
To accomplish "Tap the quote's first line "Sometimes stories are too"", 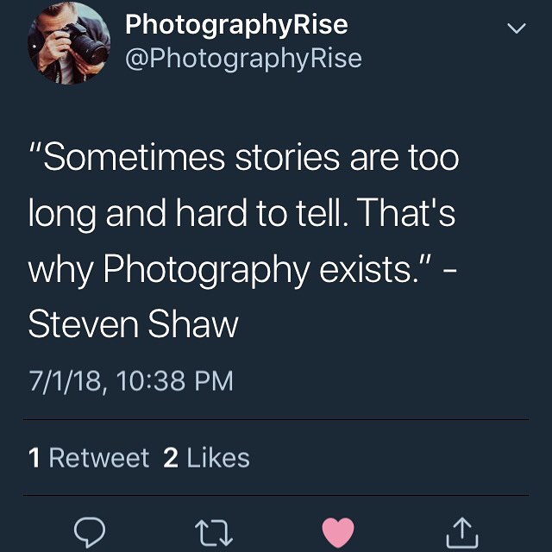I will coord(244,157).
